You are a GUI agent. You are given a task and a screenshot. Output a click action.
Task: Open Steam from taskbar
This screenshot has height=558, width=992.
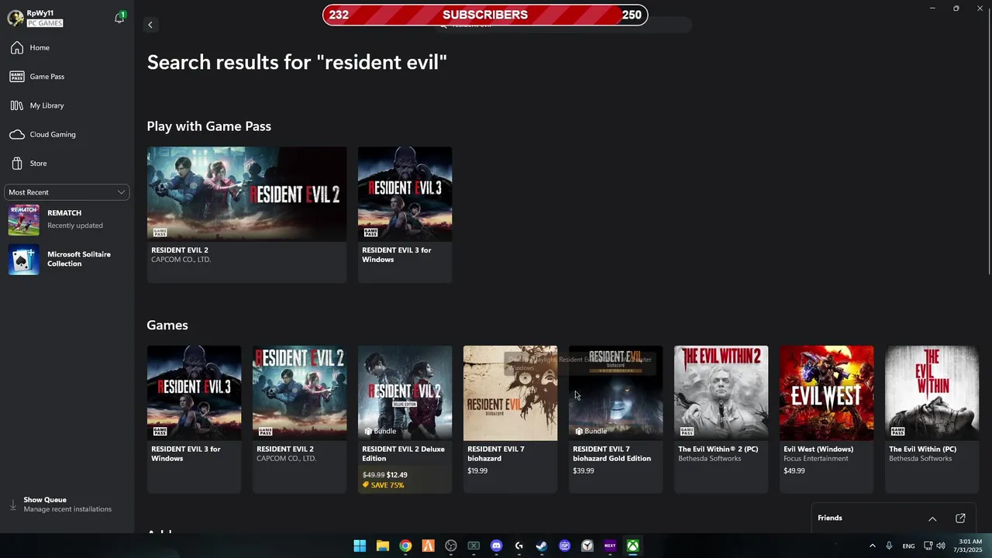[x=542, y=546]
